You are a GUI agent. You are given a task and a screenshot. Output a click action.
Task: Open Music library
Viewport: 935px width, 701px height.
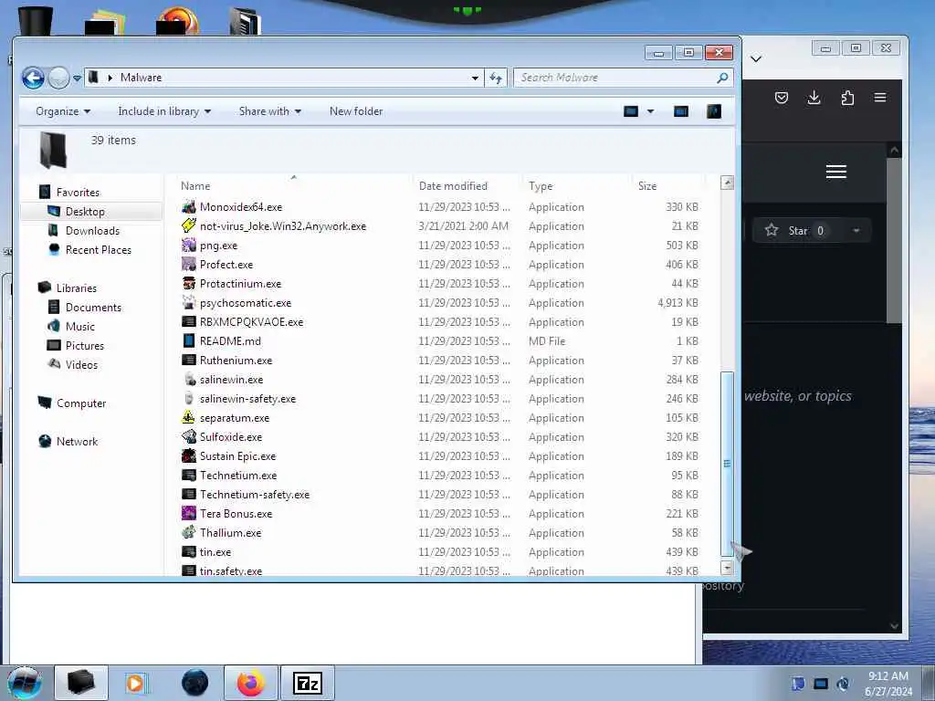(80, 327)
